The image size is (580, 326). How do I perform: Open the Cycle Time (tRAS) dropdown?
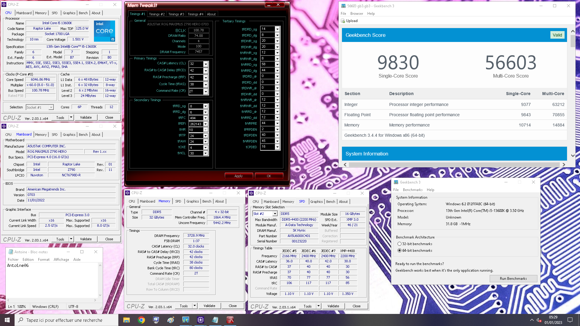point(206,85)
